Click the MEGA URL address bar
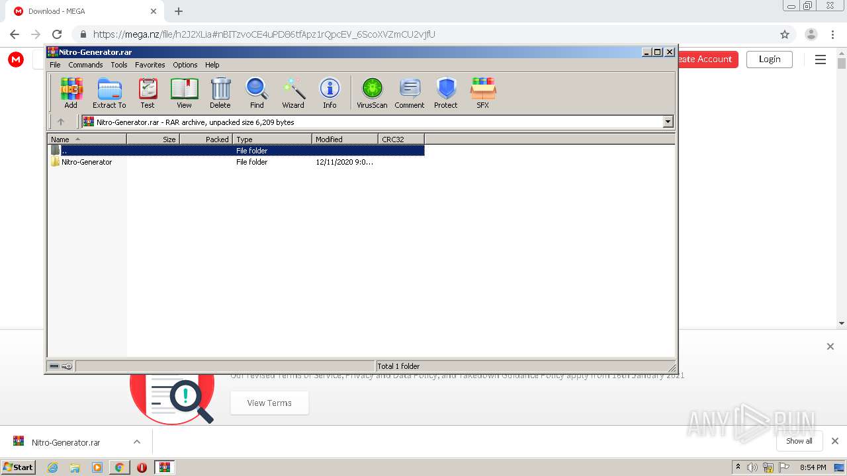The image size is (847, 476). coord(423,34)
